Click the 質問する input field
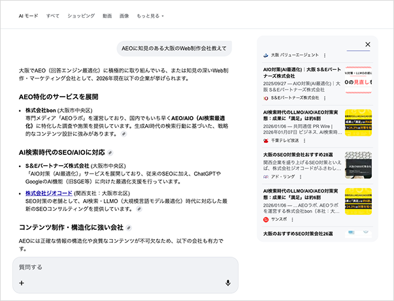 [x=124, y=267]
